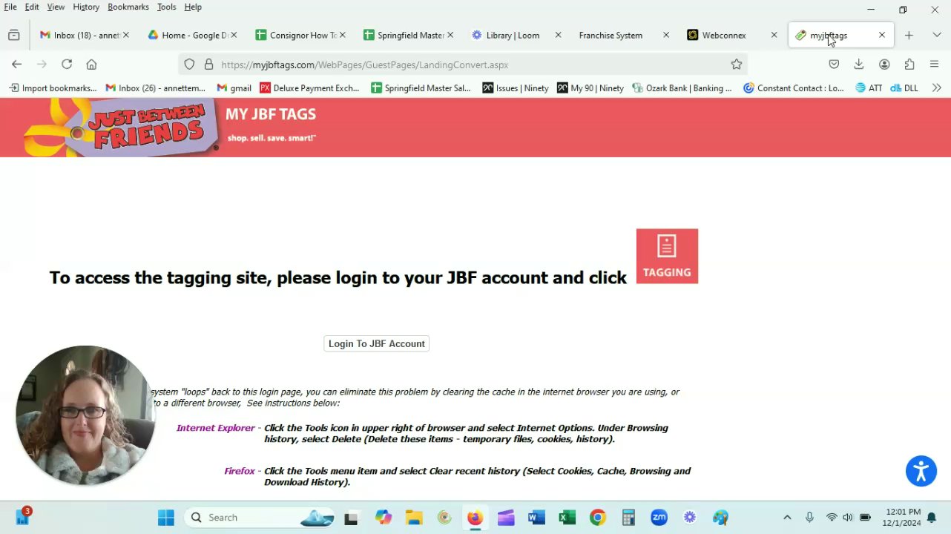Open Excel from the taskbar

[567, 517]
